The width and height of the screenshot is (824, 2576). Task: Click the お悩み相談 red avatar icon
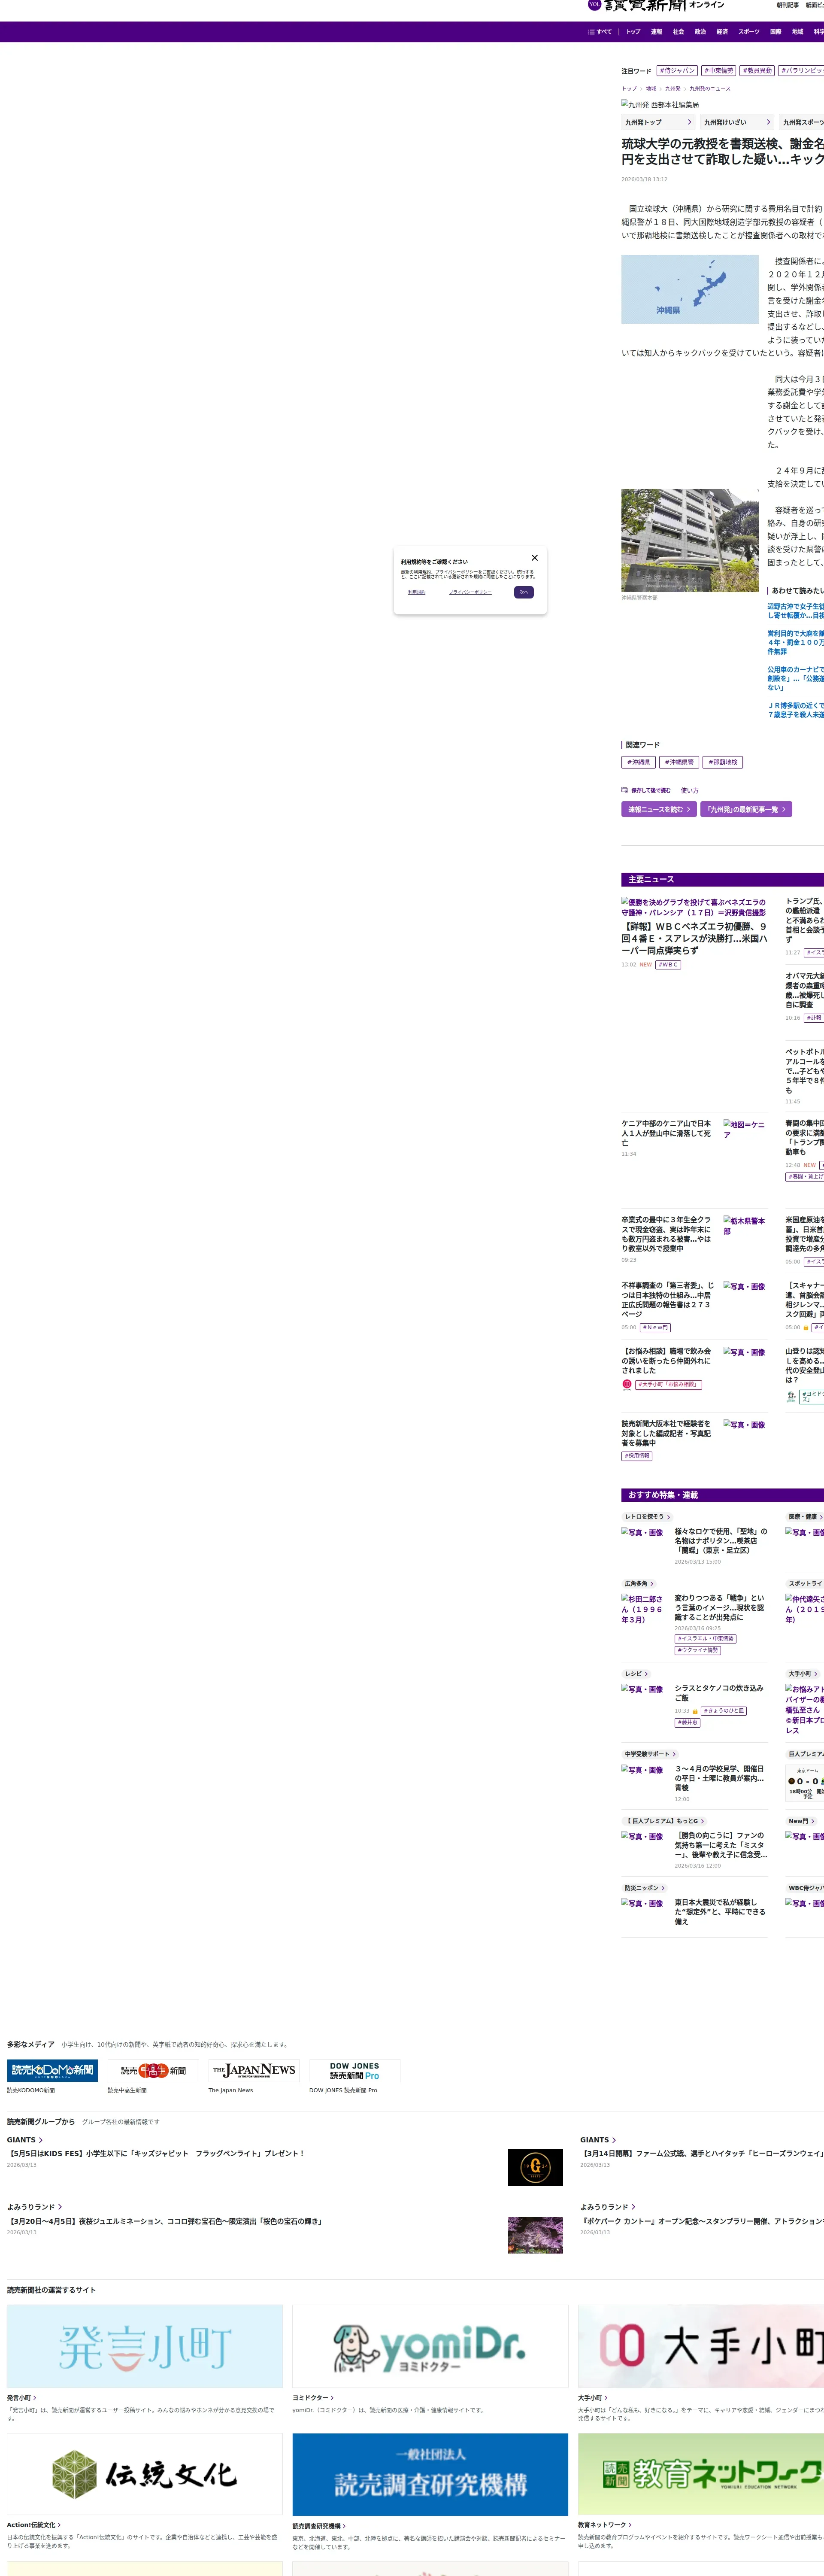[627, 1385]
